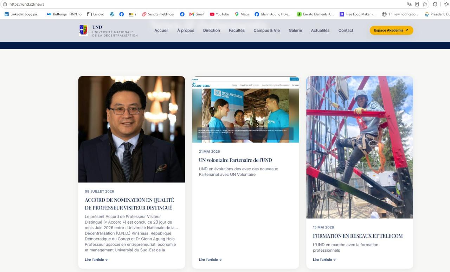Open the YouTube bookmark
The width and height of the screenshot is (450, 272).
pyautogui.click(x=219, y=14)
